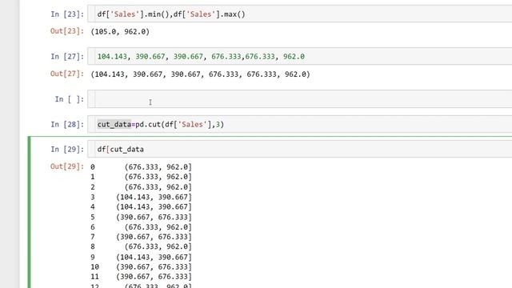Click the Out[29] prompt label
512x288 pixels.
(x=67, y=166)
